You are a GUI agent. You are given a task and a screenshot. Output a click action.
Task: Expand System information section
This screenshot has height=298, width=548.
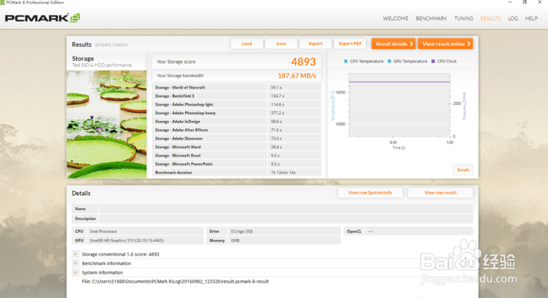click(76, 273)
